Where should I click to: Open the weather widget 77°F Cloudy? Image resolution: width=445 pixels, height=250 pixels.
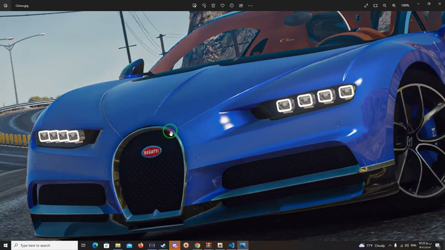pyautogui.click(x=372, y=245)
